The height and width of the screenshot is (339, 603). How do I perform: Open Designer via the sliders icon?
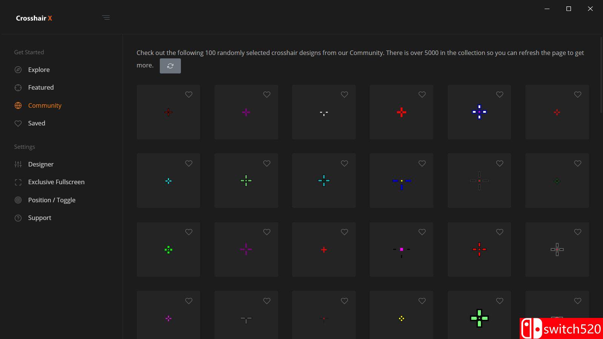(18, 164)
